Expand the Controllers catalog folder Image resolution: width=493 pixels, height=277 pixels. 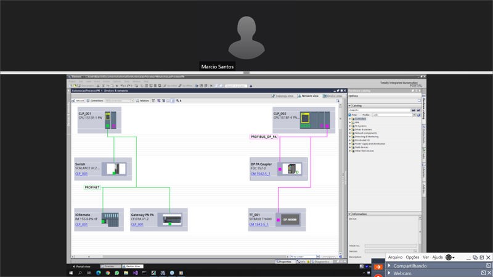[350, 119]
